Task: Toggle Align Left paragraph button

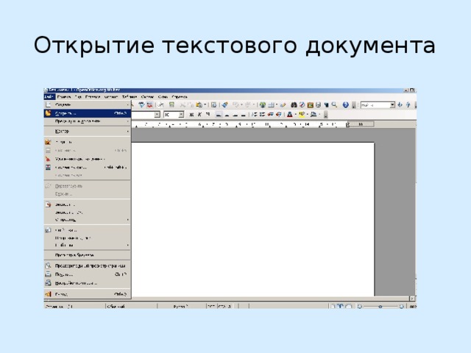Action: tap(219, 115)
